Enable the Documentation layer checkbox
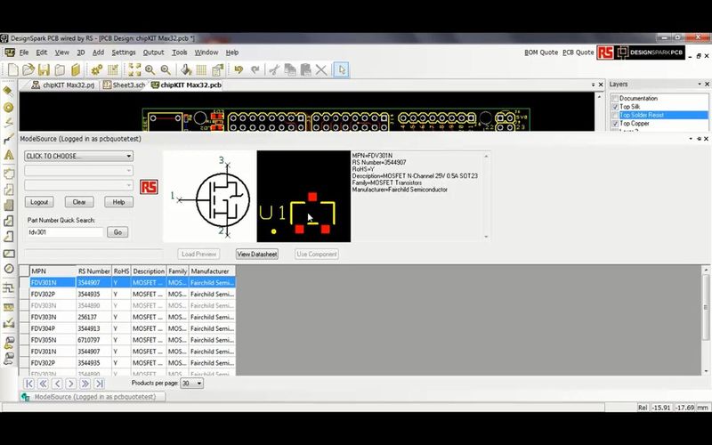The width and height of the screenshot is (712, 445). coord(615,99)
